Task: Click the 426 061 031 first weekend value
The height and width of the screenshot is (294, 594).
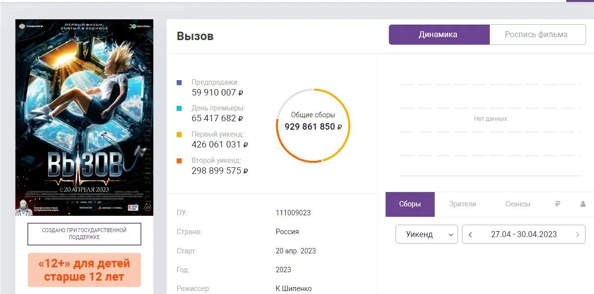Action: point(220,145)
